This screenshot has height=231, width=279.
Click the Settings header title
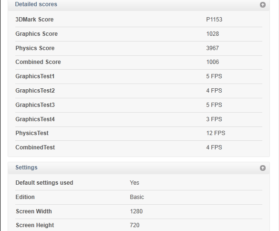[26, 168]
